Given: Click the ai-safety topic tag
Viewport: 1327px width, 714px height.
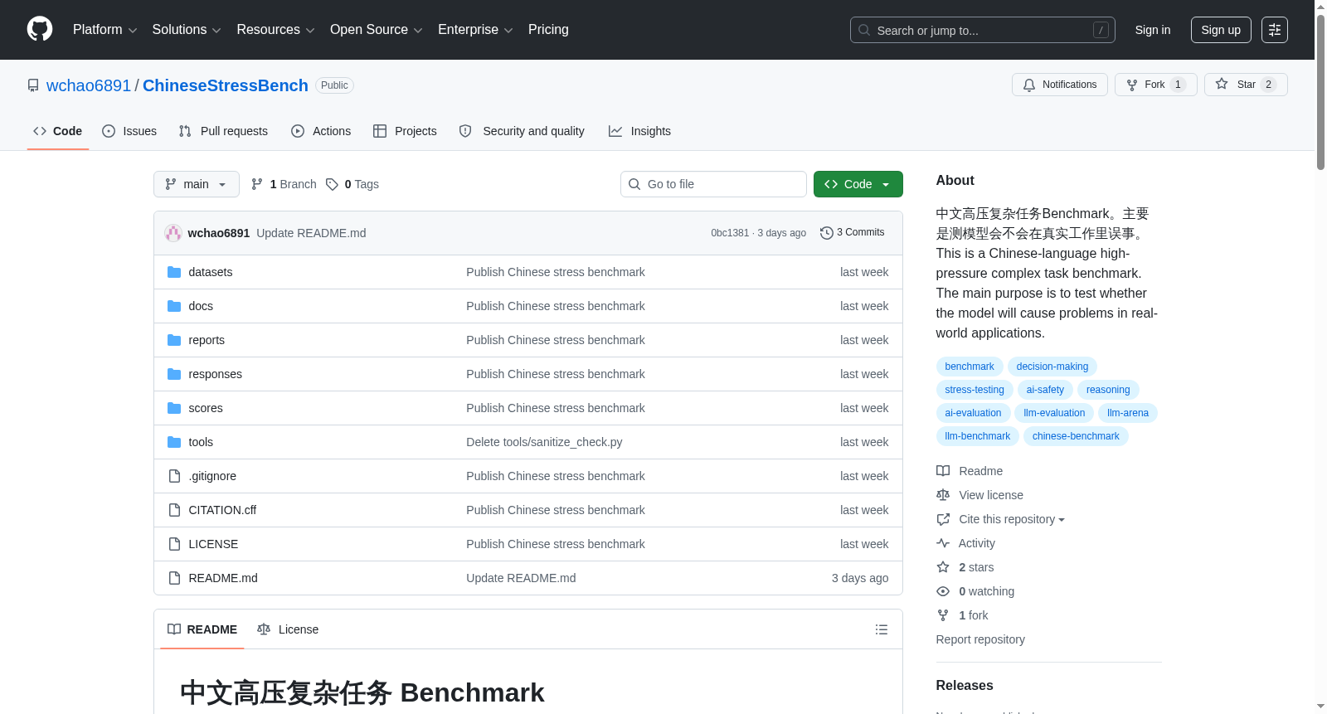Looking at the screenshot, I should pyautogui.click(x=1045, y=390).
